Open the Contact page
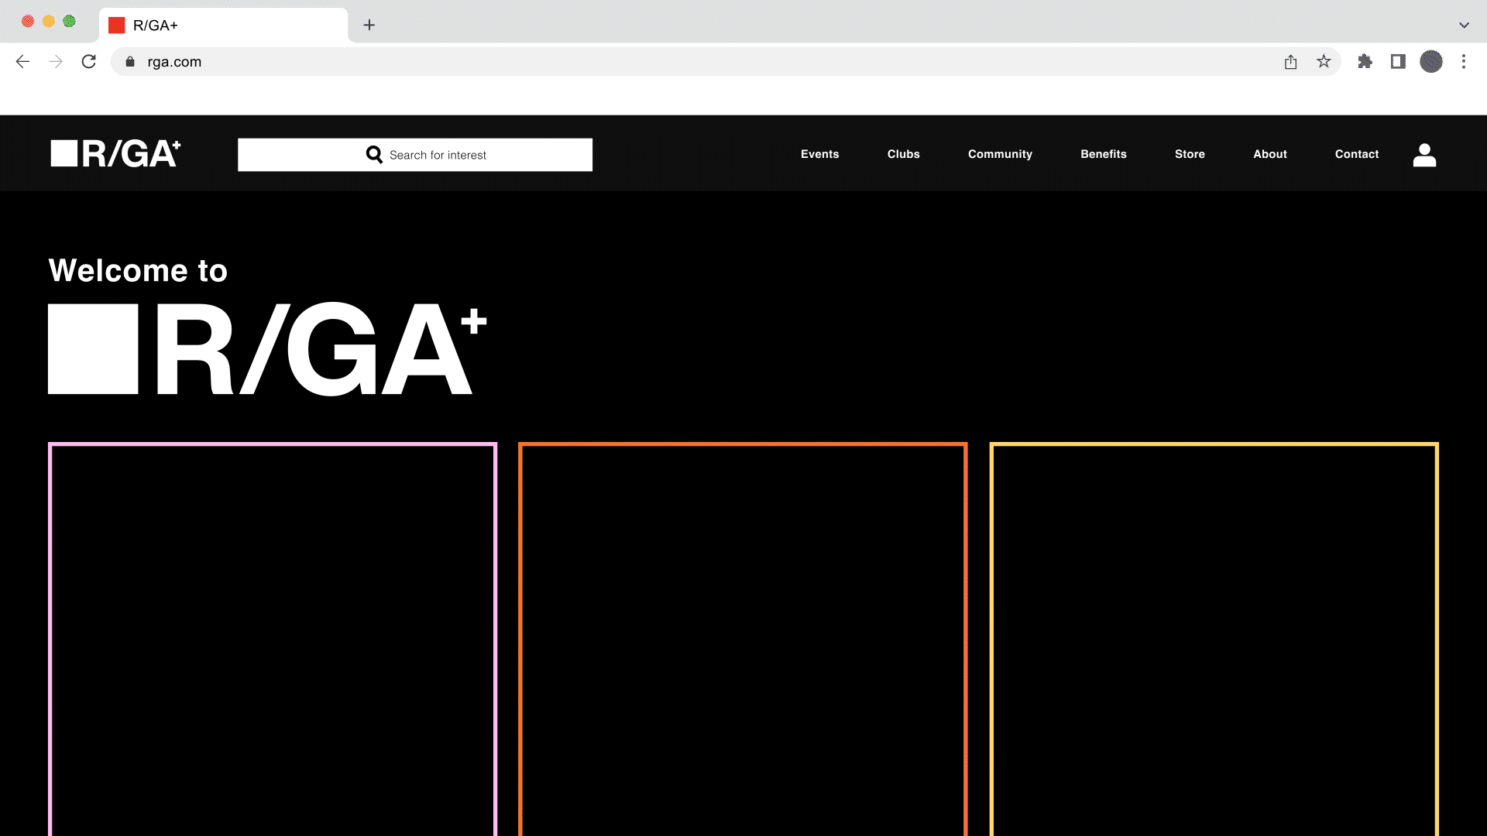Screen dimensions: 1487x836 click(1357, 154)
